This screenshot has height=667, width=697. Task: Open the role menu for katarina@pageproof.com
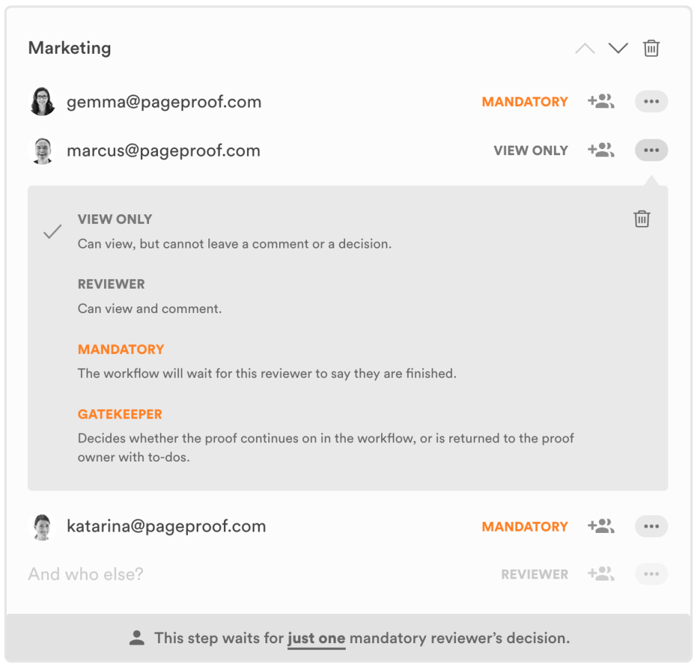coord(651,526)
